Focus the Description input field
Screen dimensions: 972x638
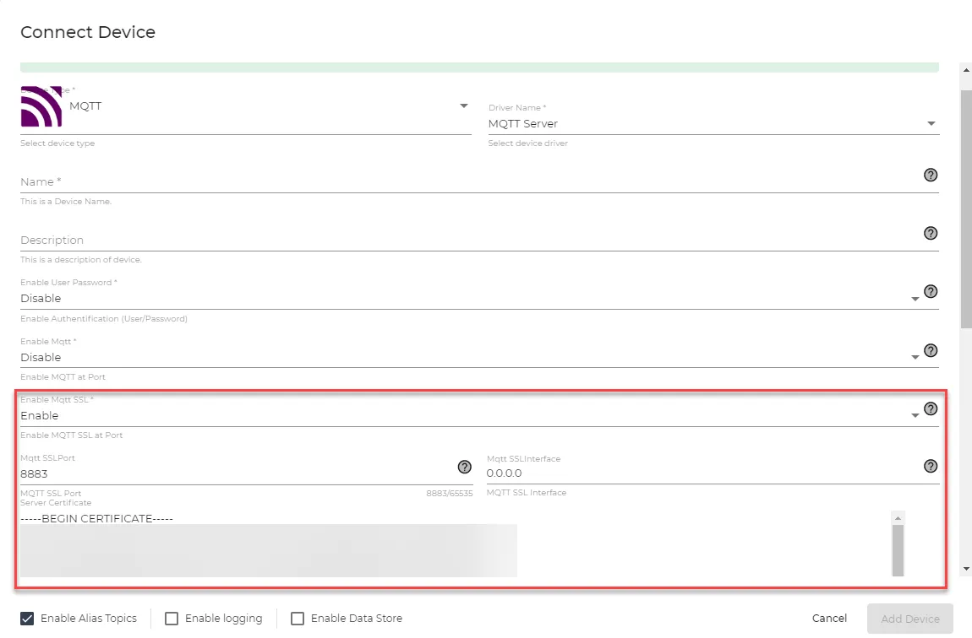tap(469, 241)
